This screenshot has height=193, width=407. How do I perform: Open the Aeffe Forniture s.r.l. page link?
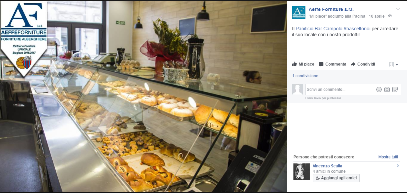point(331,9)
